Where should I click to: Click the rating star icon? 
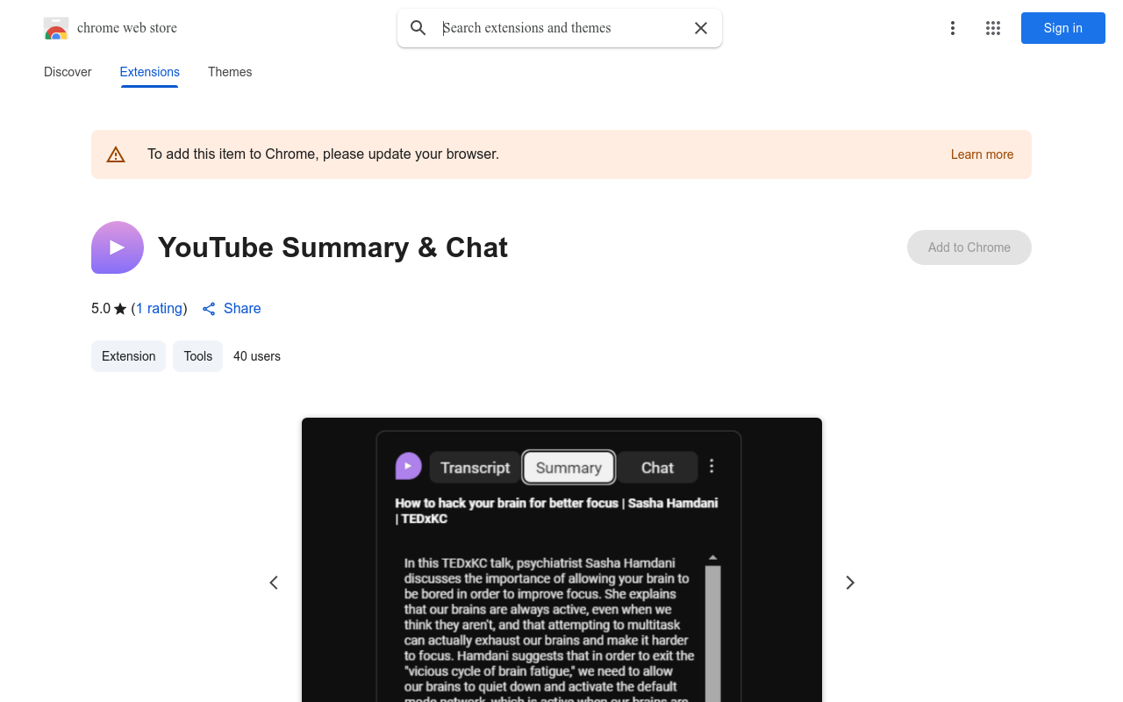click(120, 309)
